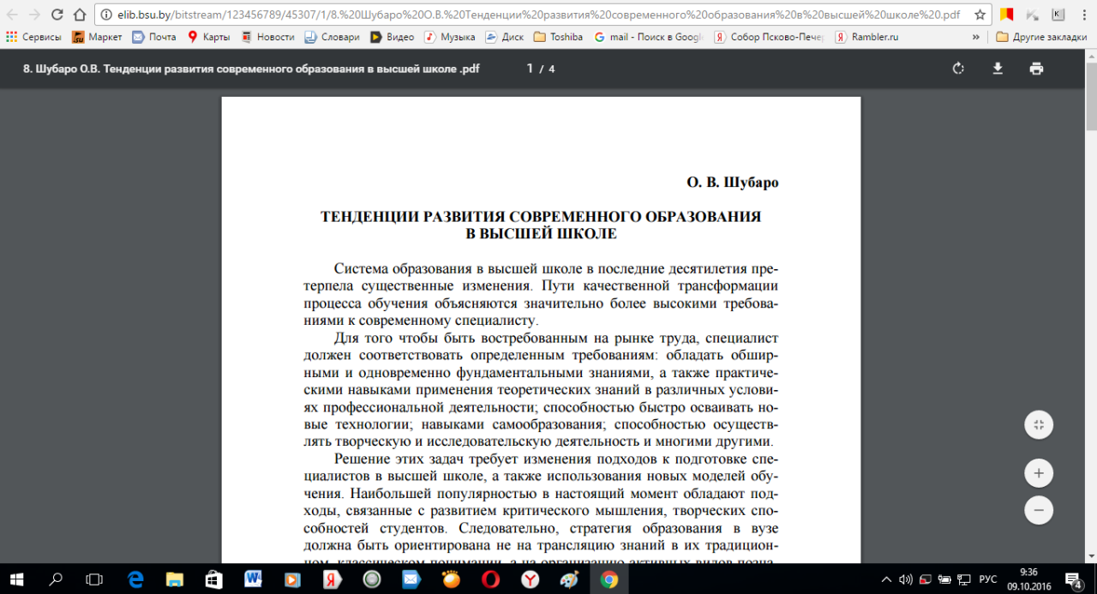Open the taskbar clock and calendar
This screenshot has height=594, width=1097.
(x=1030, y=579)
